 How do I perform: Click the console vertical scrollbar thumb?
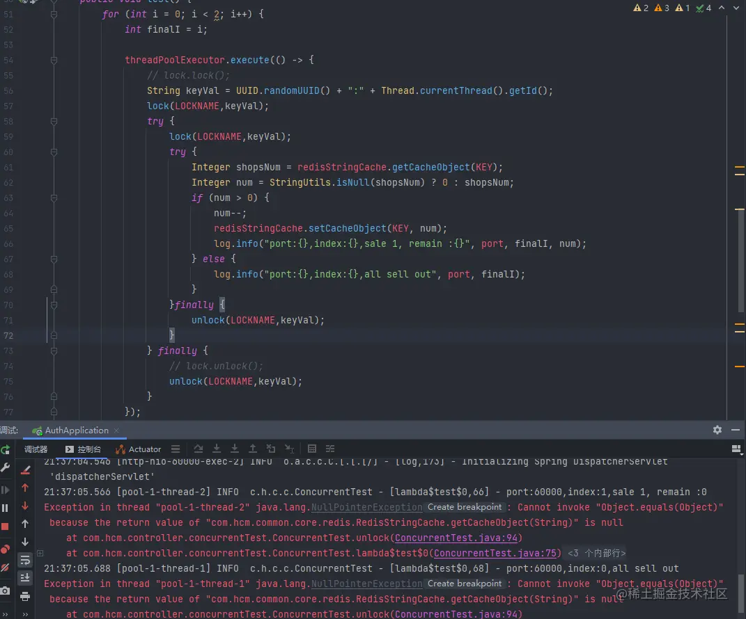pyautogui.click(x=741, y=595)
